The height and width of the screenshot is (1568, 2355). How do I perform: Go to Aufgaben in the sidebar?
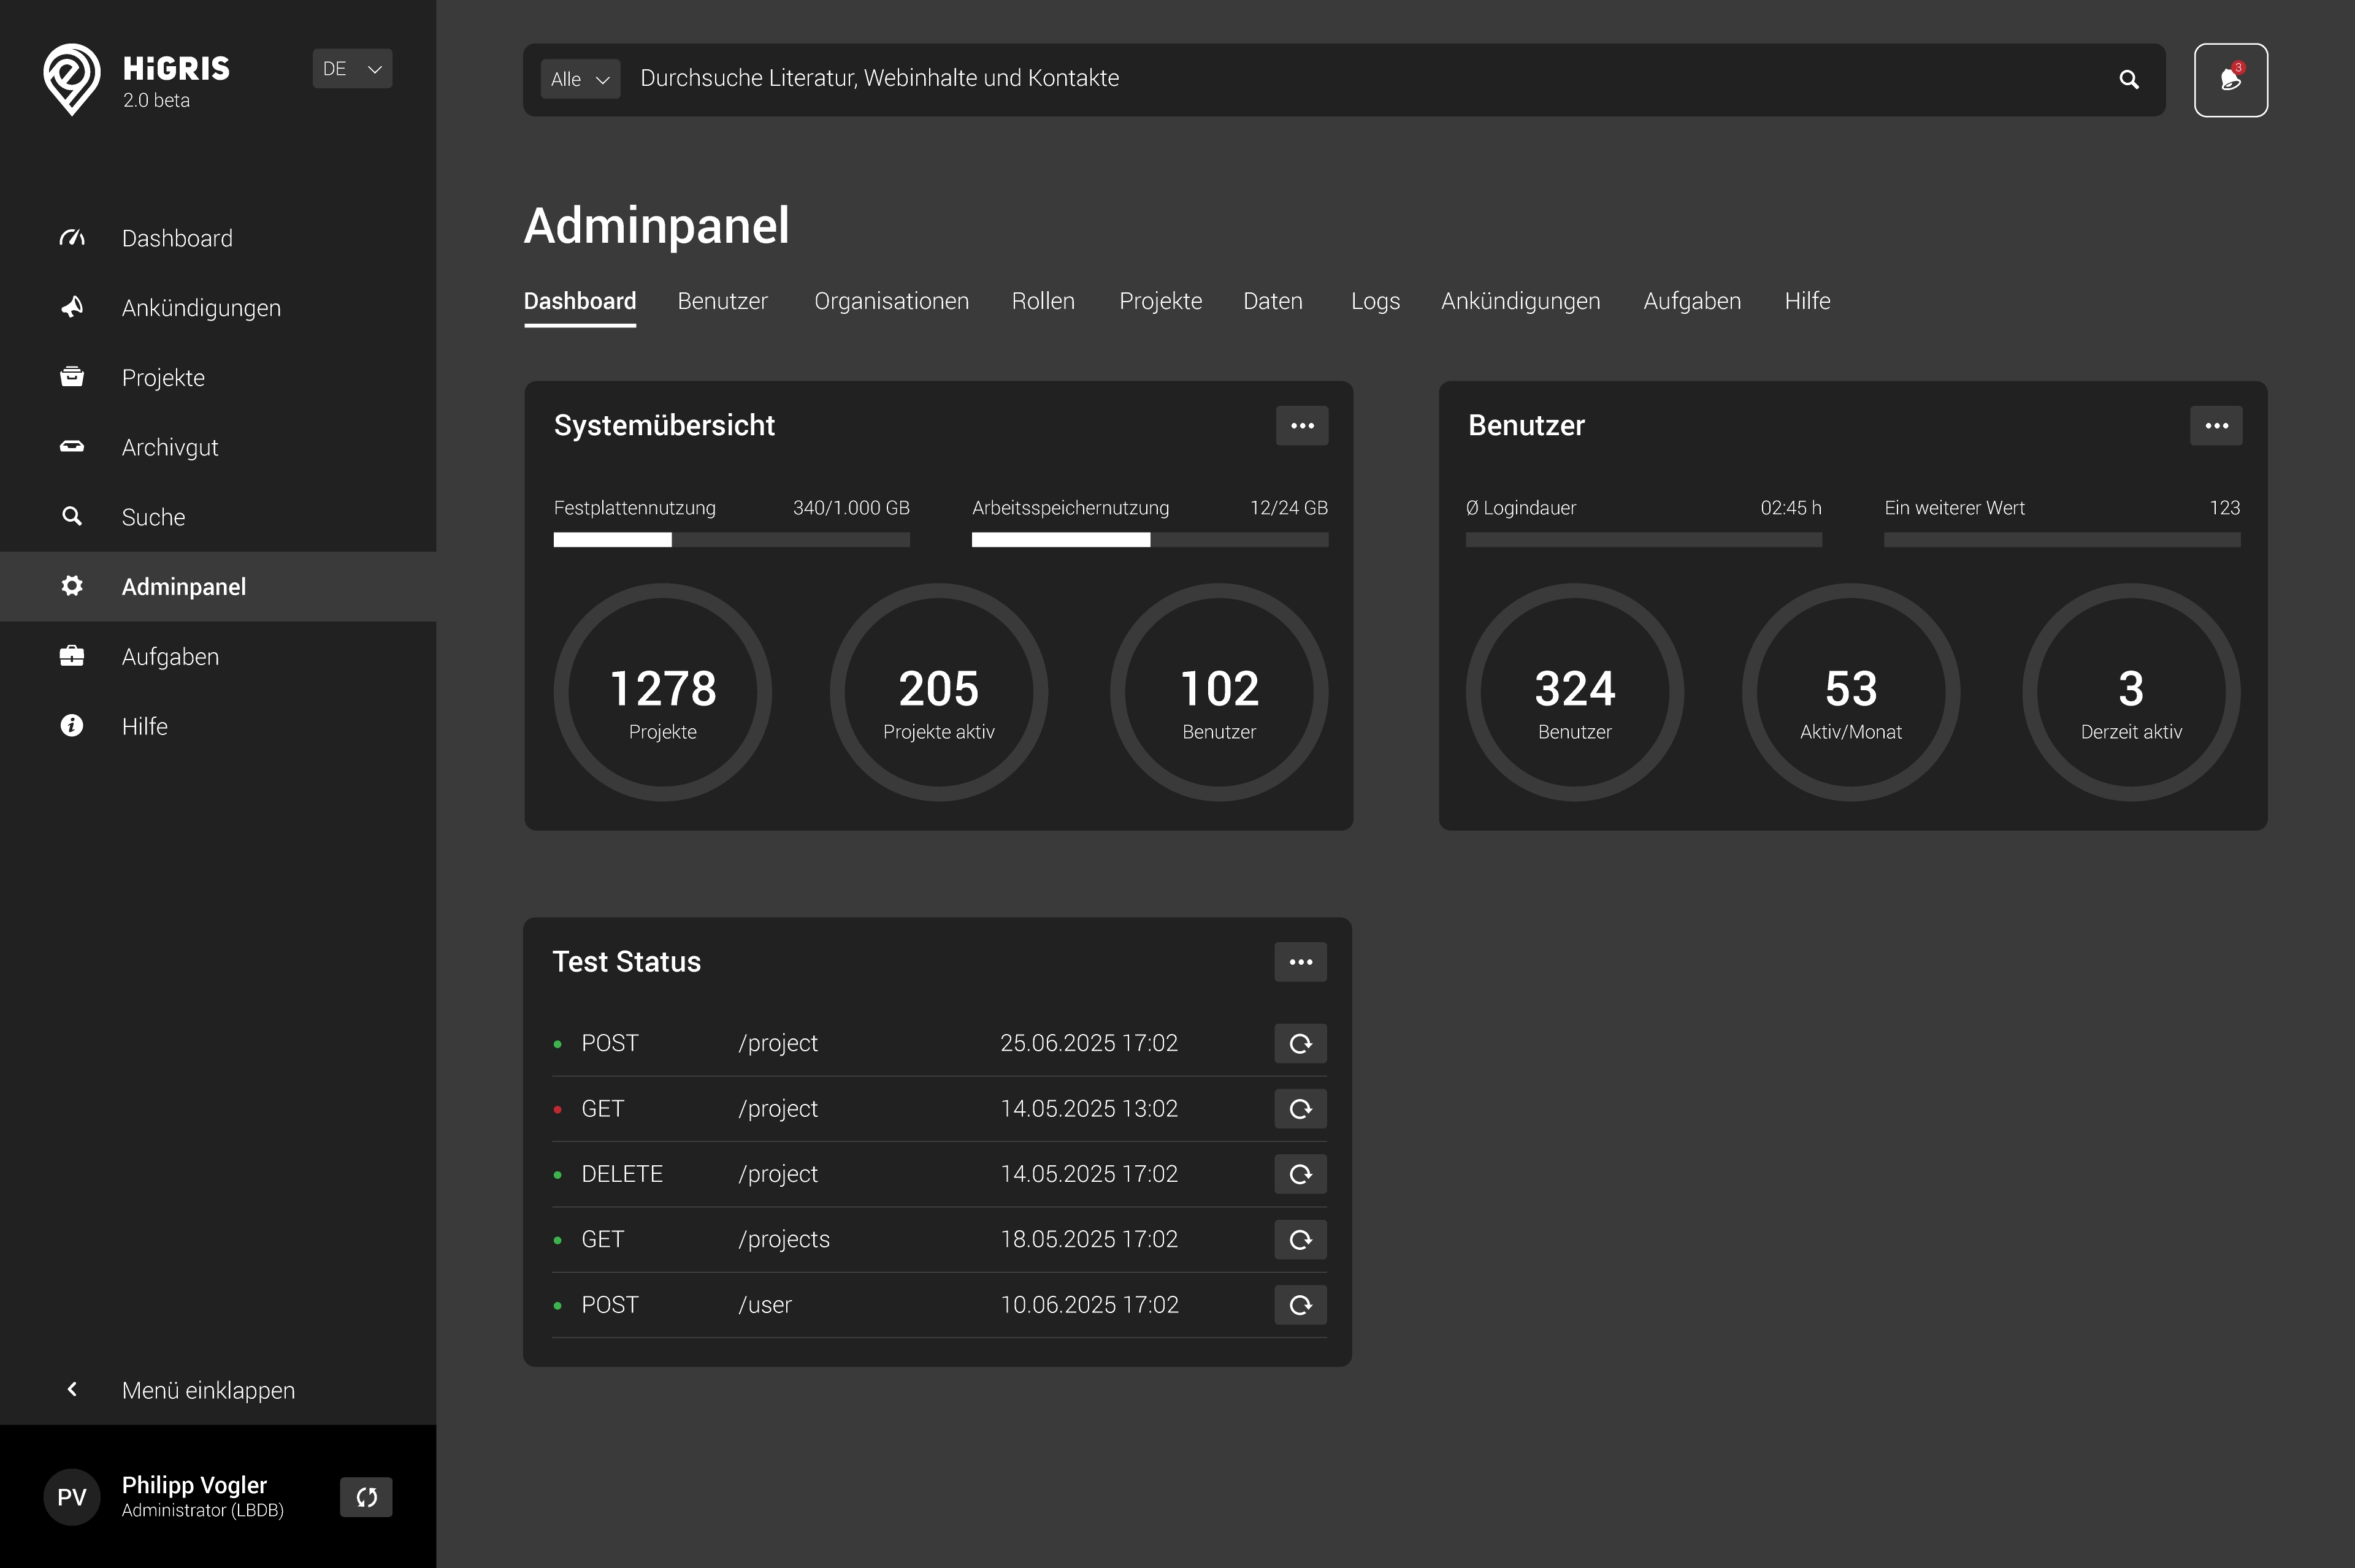tap(169, 657)
